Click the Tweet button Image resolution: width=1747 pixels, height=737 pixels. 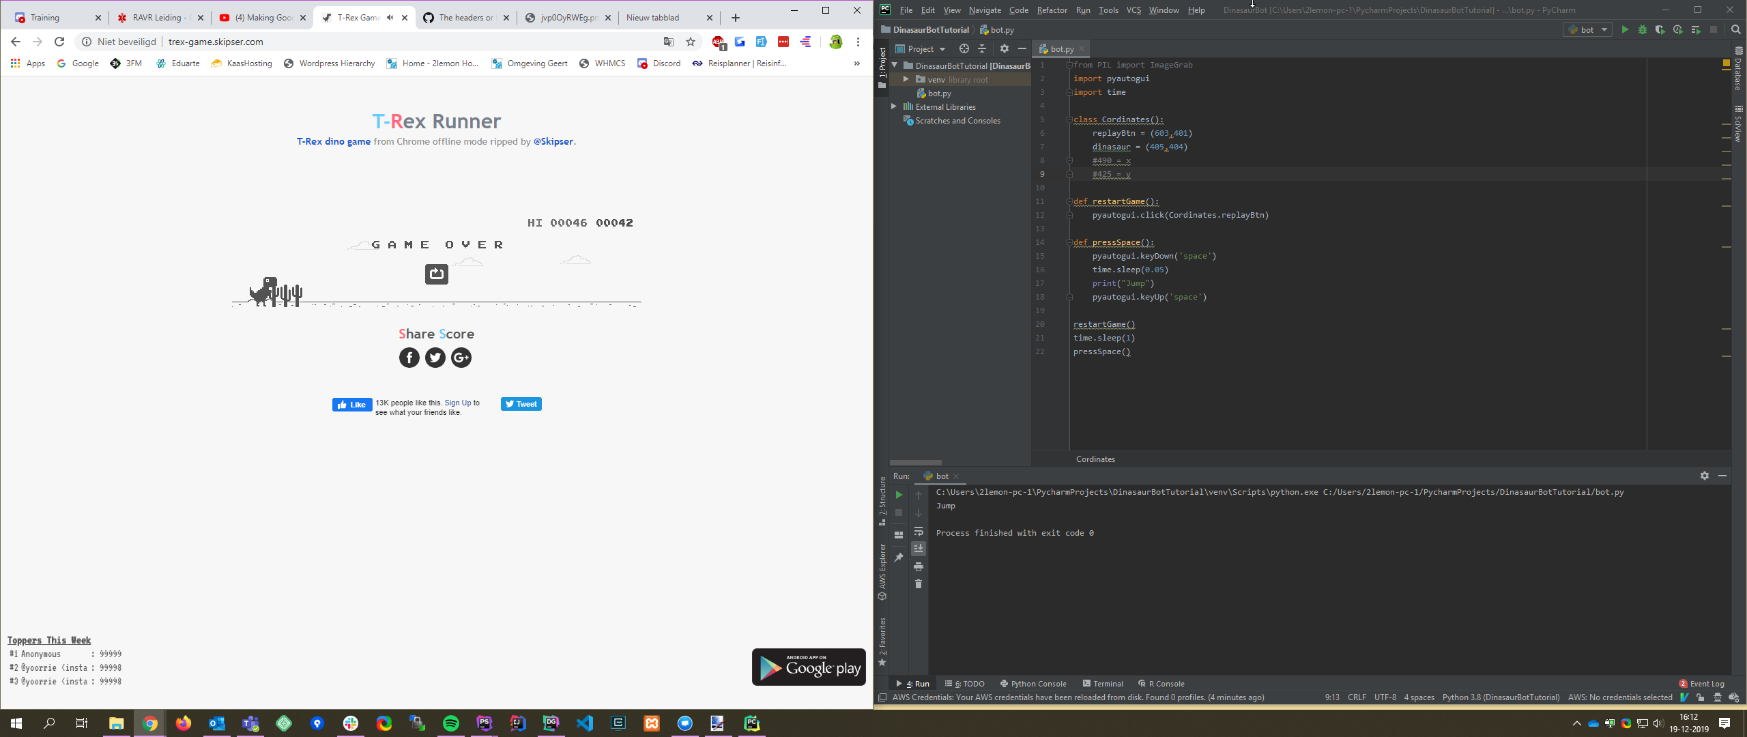(x=521, y=404)
